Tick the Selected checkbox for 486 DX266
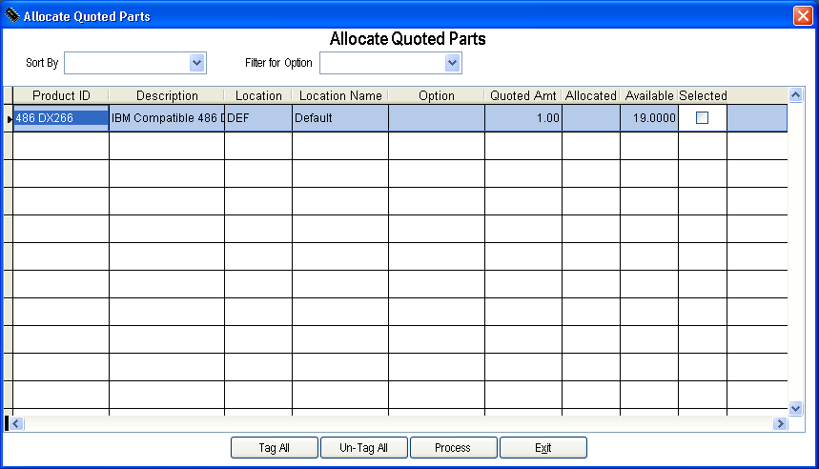The image size is (819, 469). [703, 118]
